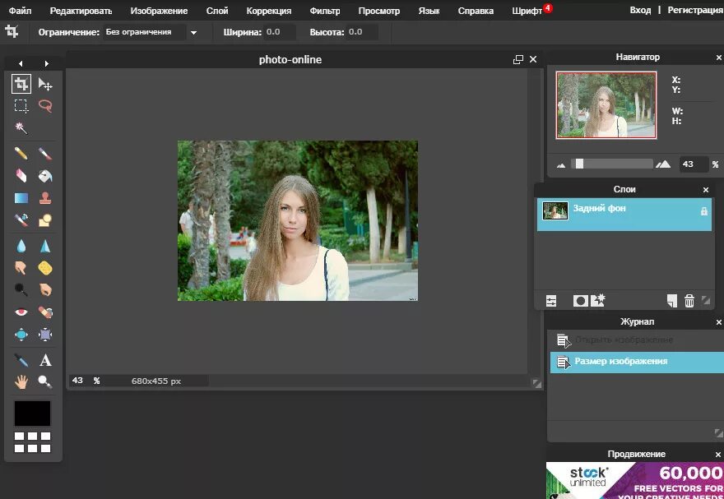Screen dimensions: 724x499
Task: Select the Burn hand tool
Action: pyautogui.click(x=45, y=289)
